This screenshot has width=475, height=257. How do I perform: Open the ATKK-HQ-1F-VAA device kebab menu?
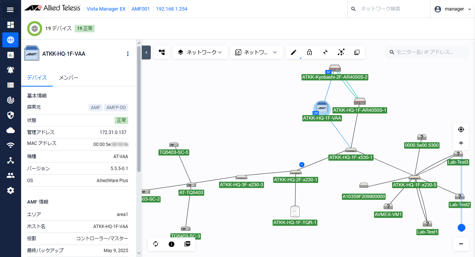127,54
